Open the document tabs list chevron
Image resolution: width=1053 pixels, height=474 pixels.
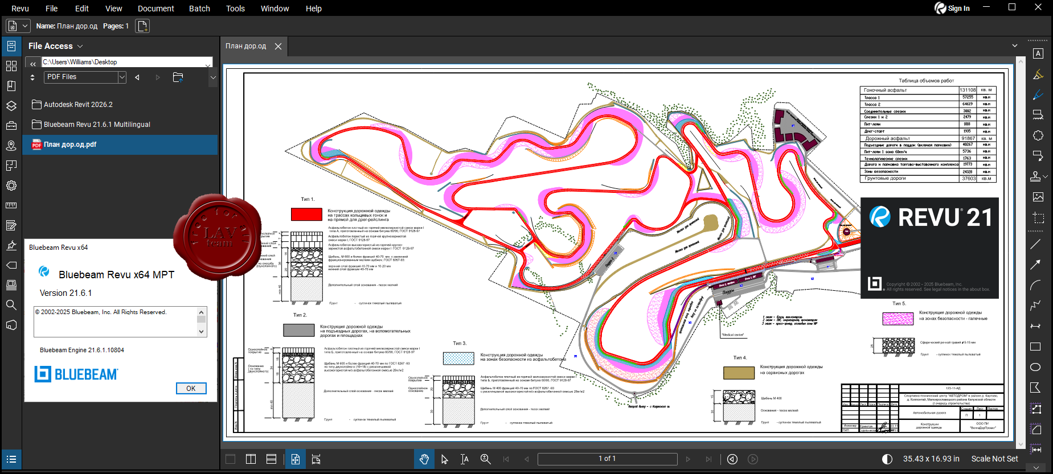(x=1015, y=46)
